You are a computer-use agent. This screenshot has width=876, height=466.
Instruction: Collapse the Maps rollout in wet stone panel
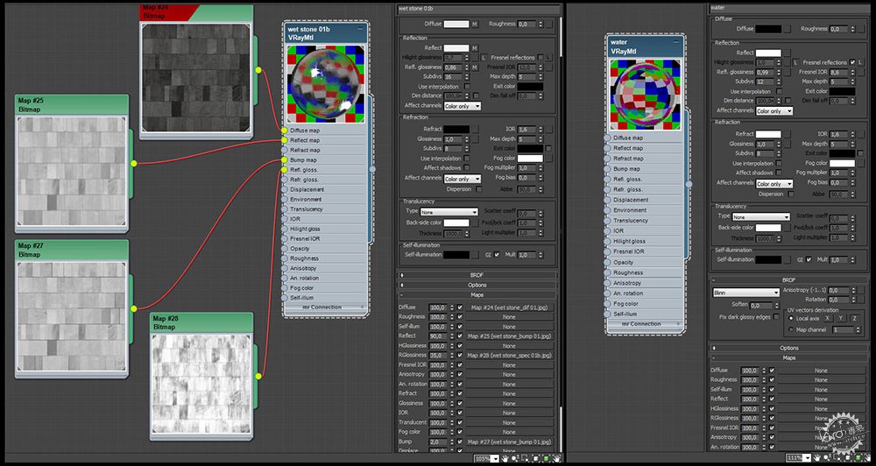477,294
